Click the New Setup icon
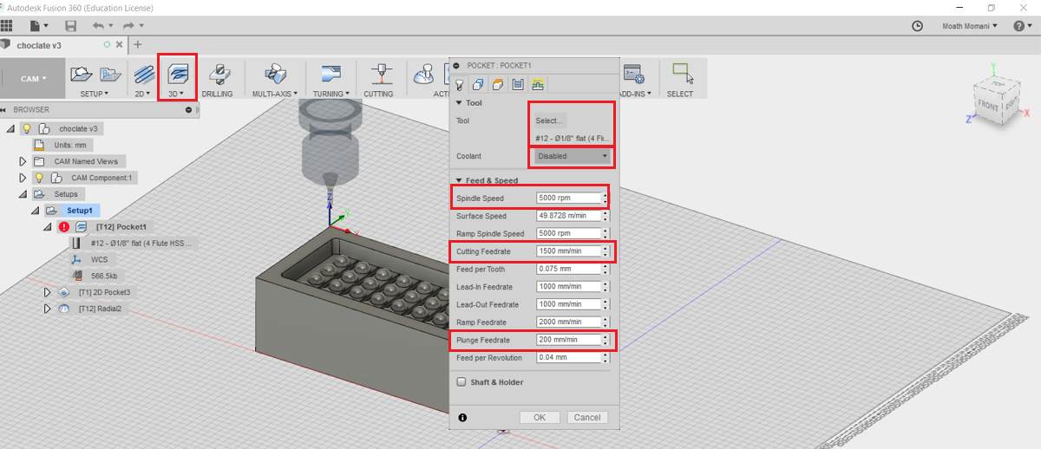Viewport: 1041px width, 449px height. [x=82, y=74]
